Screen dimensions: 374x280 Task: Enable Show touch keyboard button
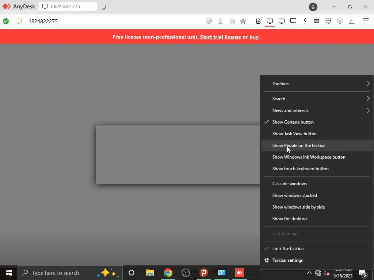pos(317,168)
